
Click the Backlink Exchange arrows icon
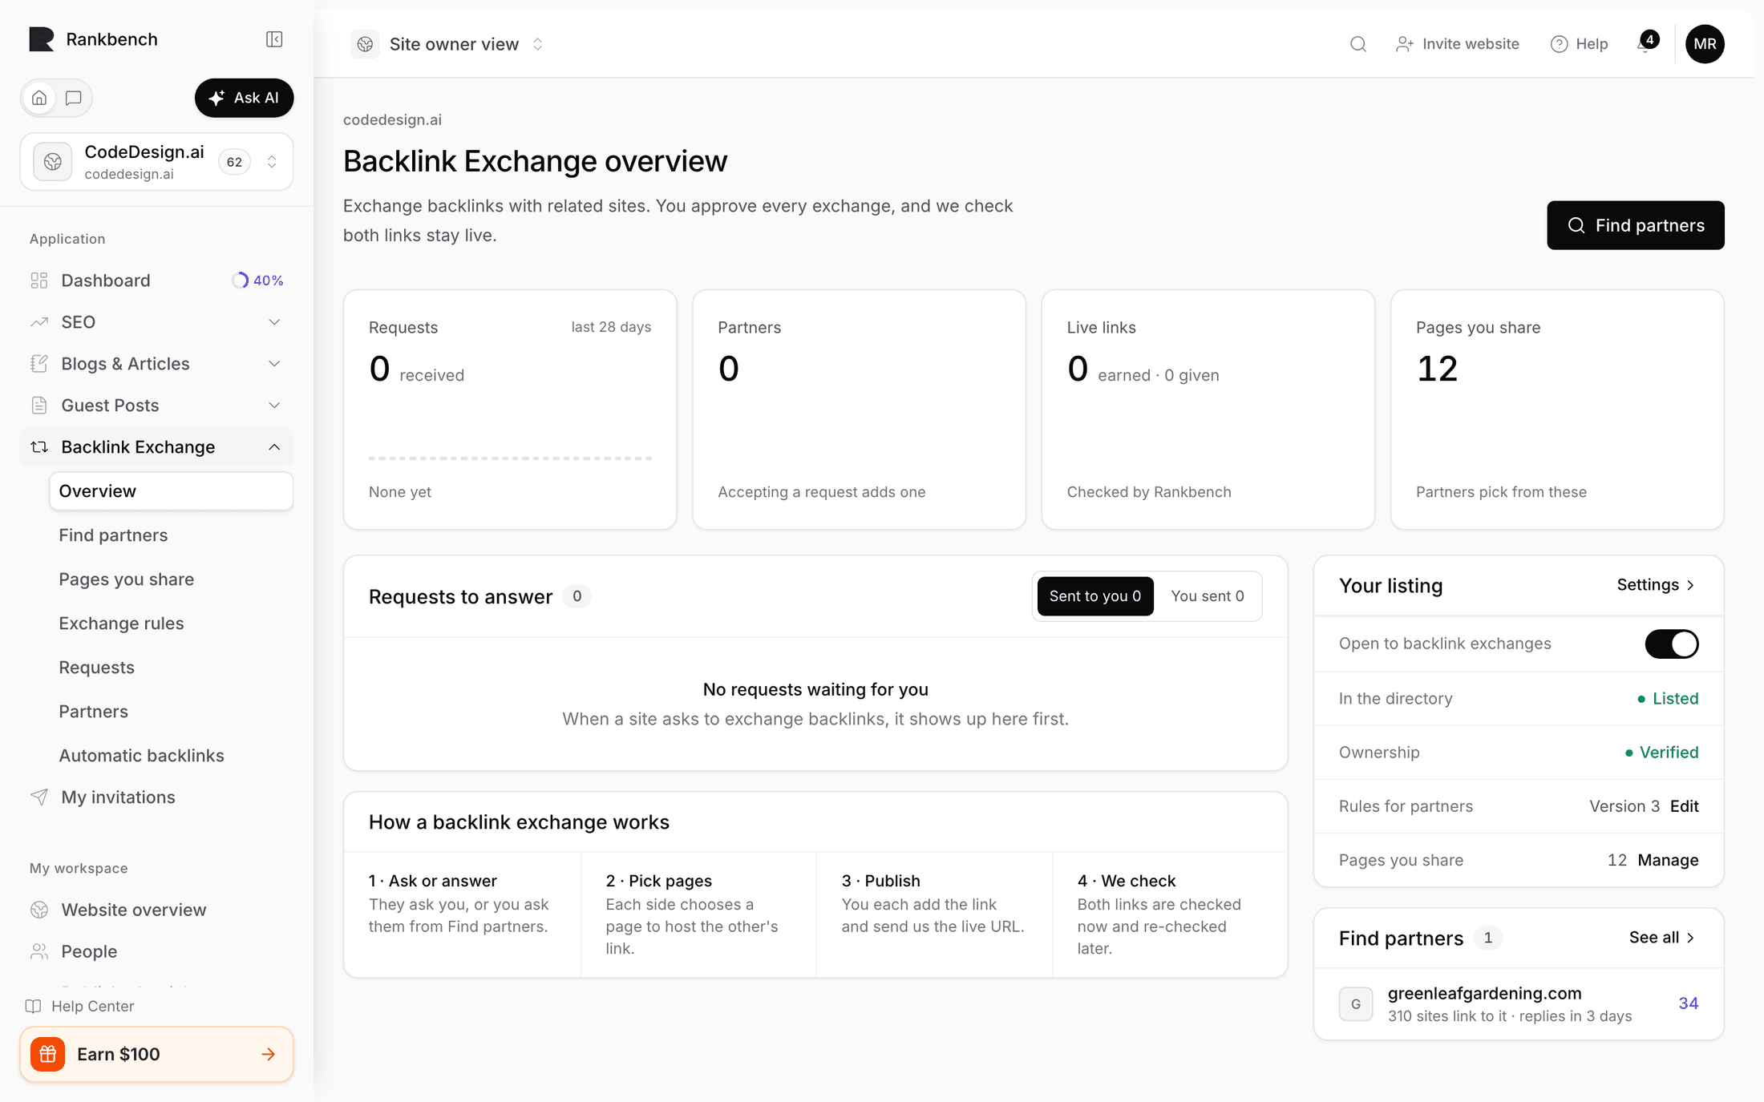tap(39, 447)
